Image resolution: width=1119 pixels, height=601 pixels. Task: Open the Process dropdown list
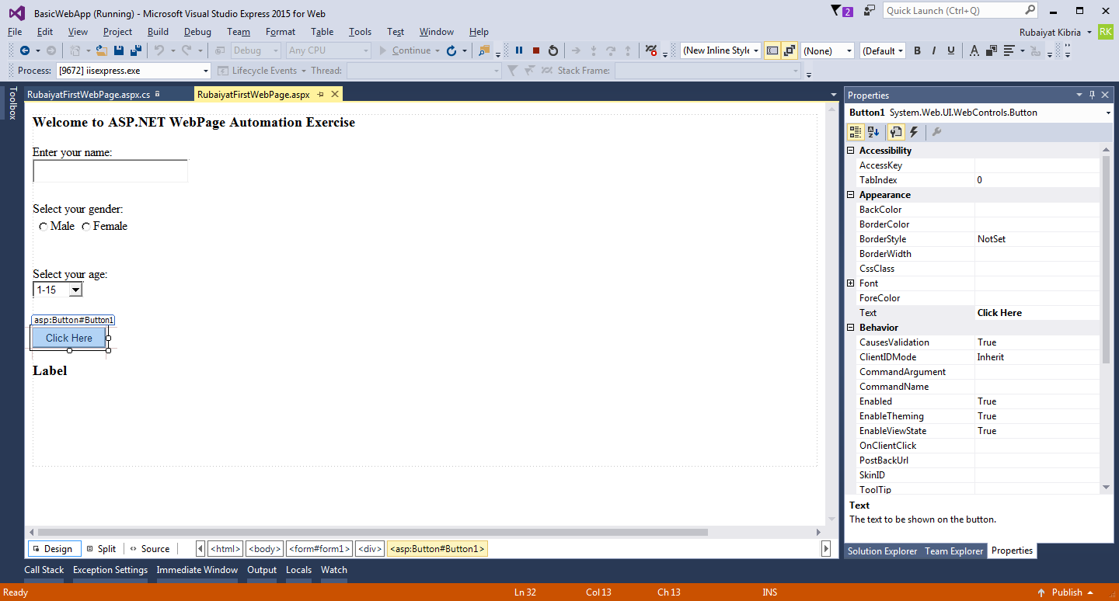point(205,71)
